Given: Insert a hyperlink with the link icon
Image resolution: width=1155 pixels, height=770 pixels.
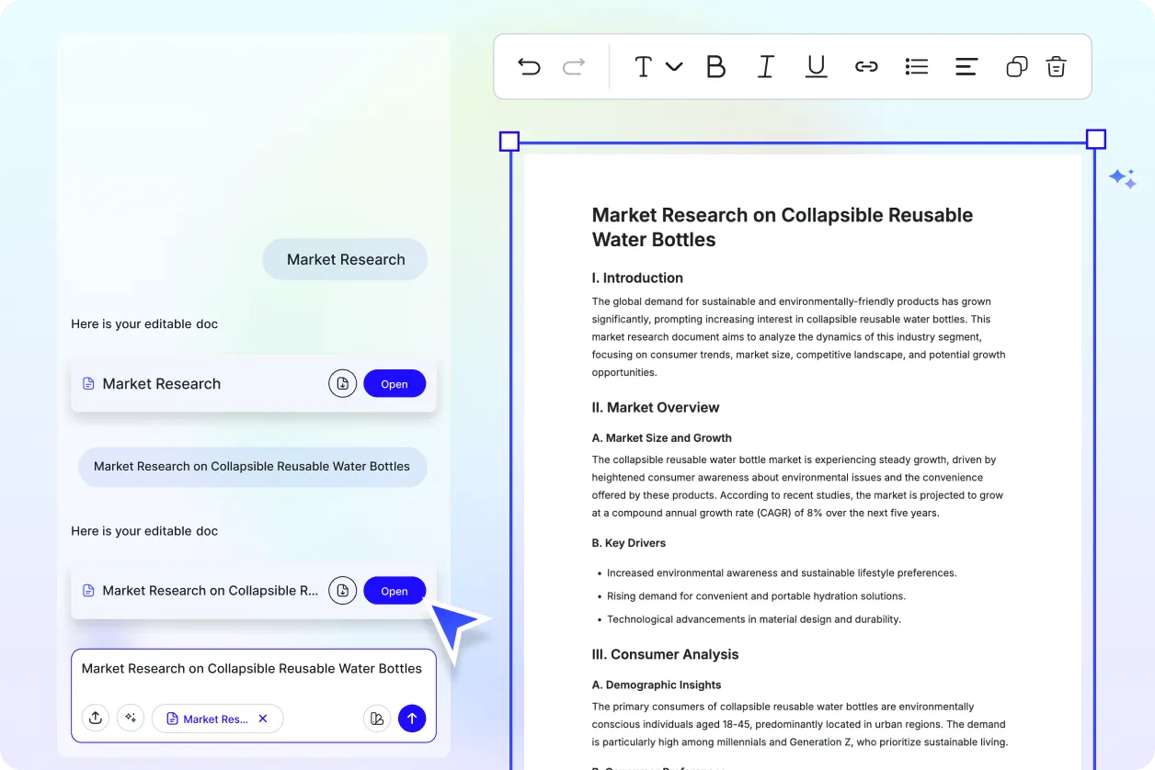Looking at the screenshot, I should tap(866, 66).
